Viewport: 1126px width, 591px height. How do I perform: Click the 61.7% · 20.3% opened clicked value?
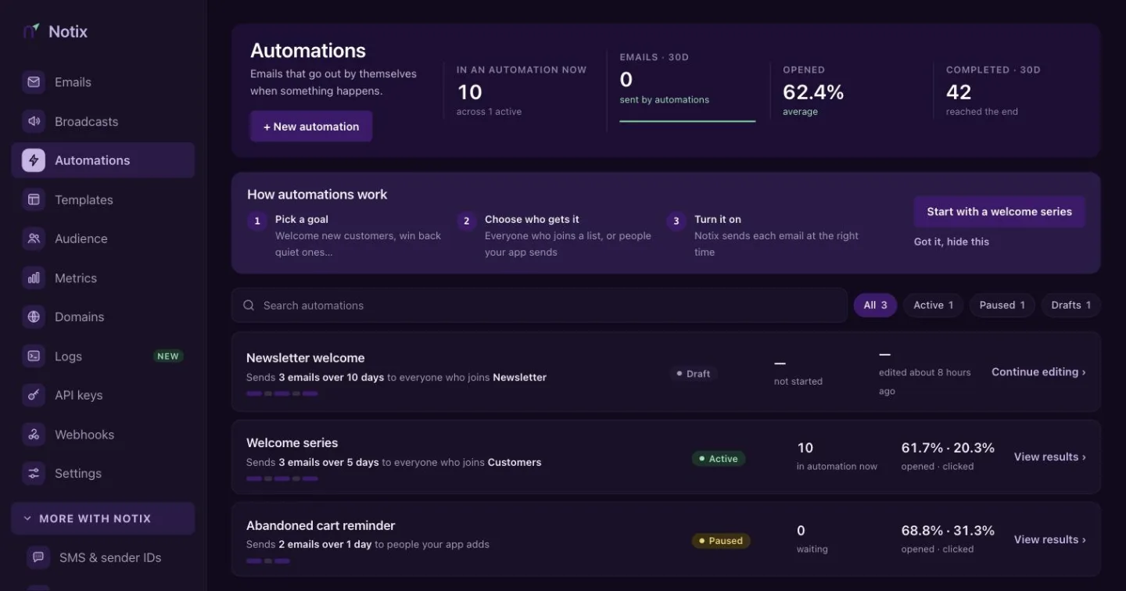click(x=948, y=448)
